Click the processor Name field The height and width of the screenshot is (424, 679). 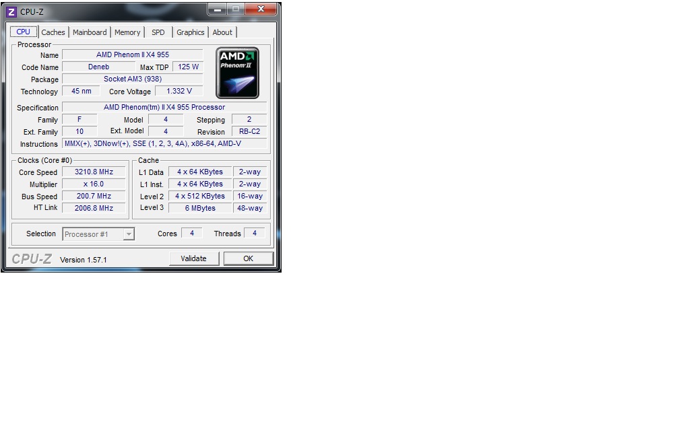(x=132, y=55)
